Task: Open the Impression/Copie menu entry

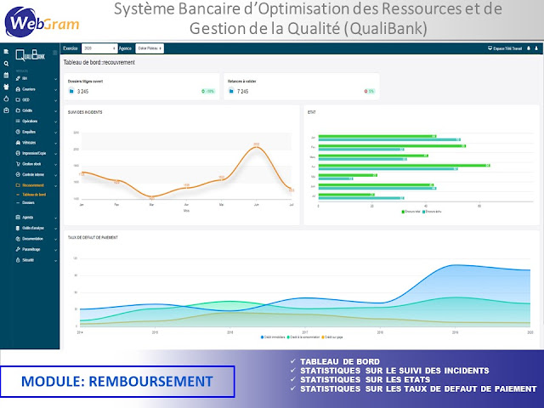Action: (x=34, y=153)
